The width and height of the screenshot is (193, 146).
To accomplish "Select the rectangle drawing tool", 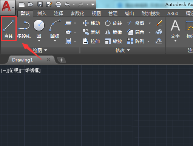I will pos(68,23).
